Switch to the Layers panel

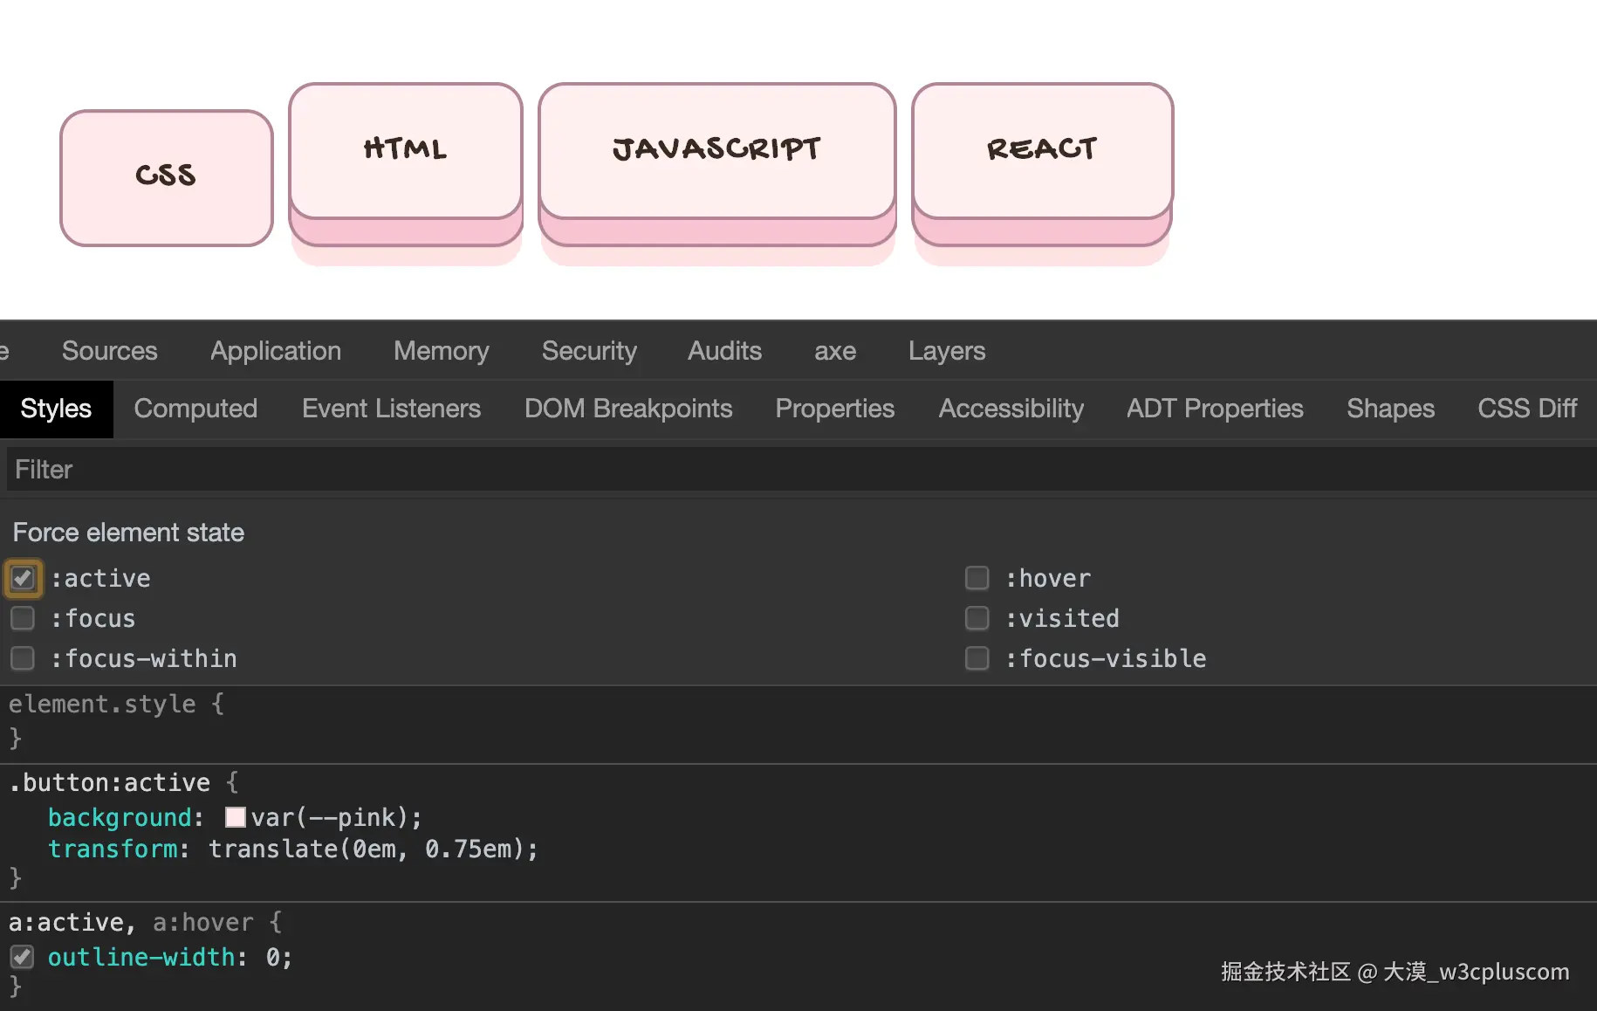(946, 351)
